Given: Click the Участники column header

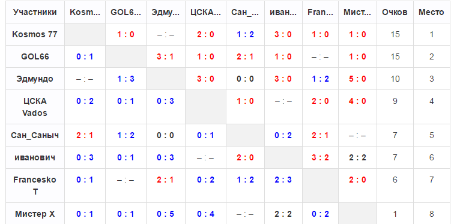Looking at the screenshot, I should point(35,13).
